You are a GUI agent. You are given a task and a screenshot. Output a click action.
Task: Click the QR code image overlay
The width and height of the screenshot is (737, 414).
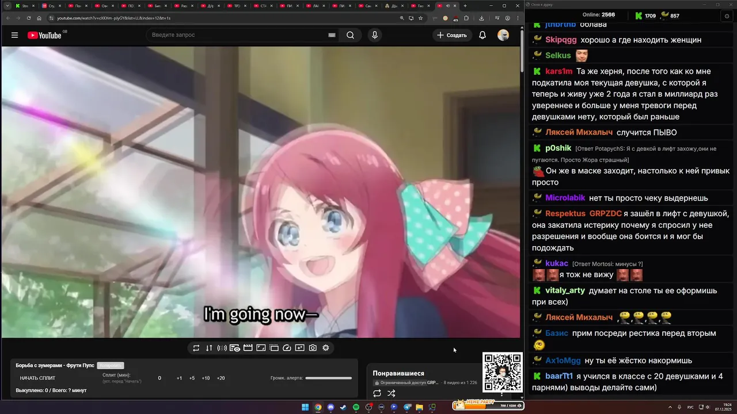pos(503,373)
